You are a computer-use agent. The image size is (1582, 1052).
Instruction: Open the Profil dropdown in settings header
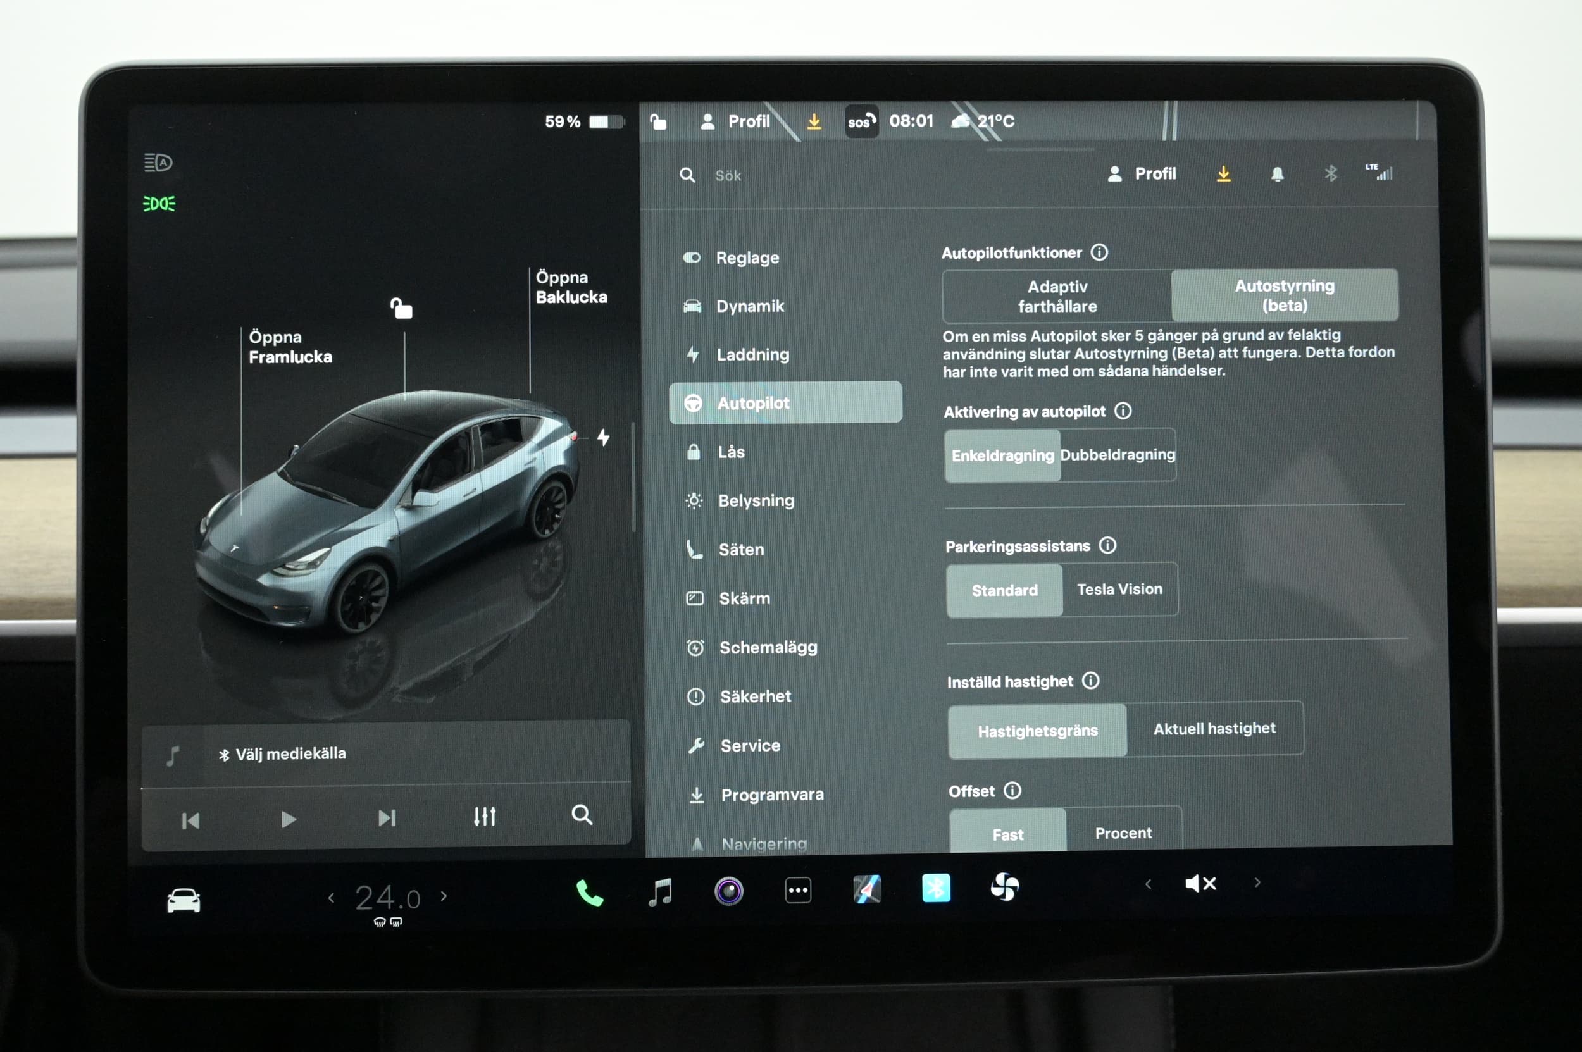point(1142,174)
